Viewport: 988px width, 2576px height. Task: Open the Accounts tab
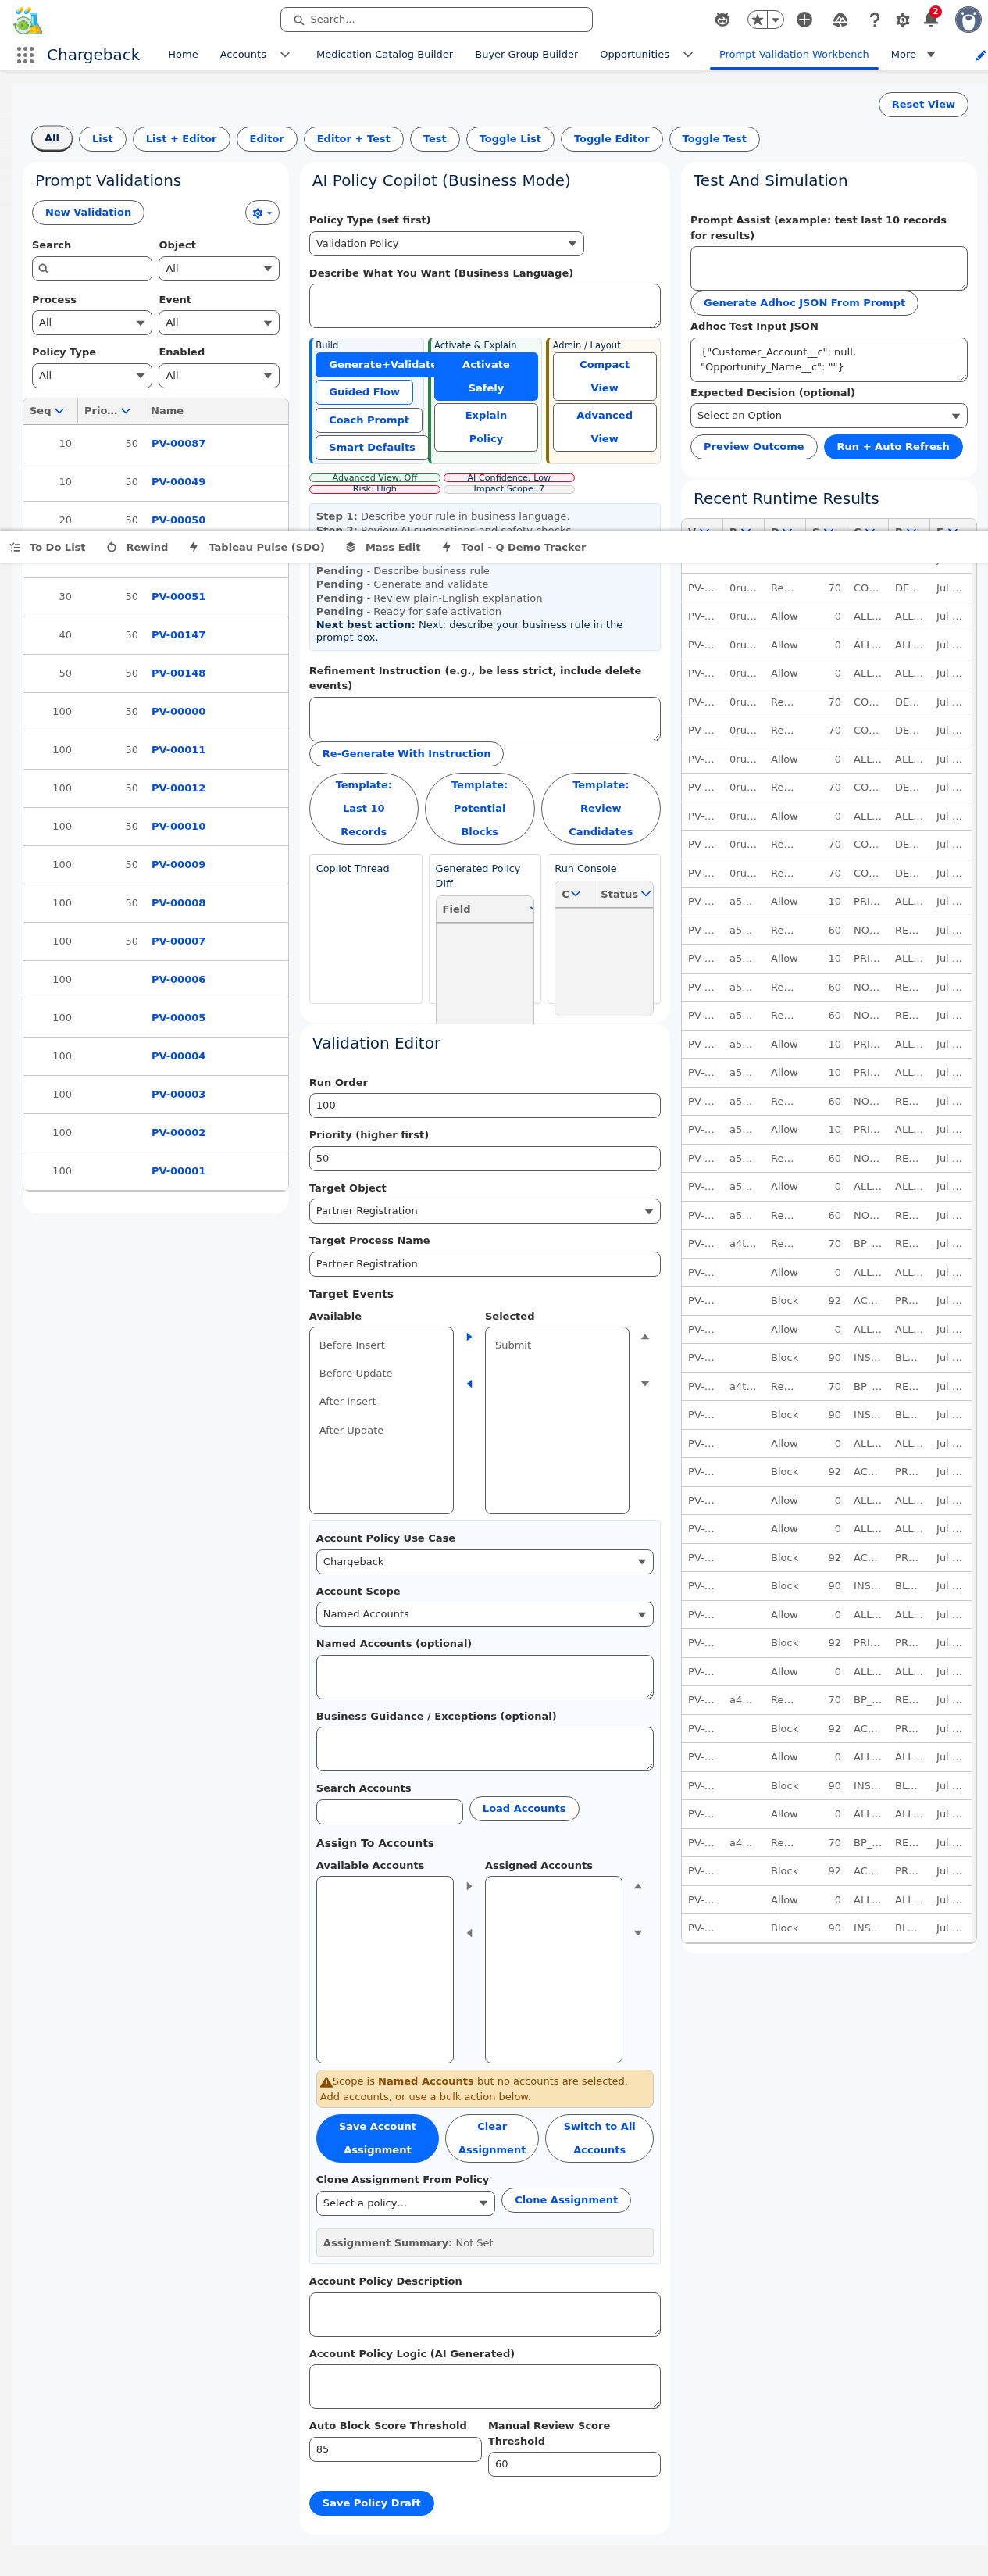[243, 55]
